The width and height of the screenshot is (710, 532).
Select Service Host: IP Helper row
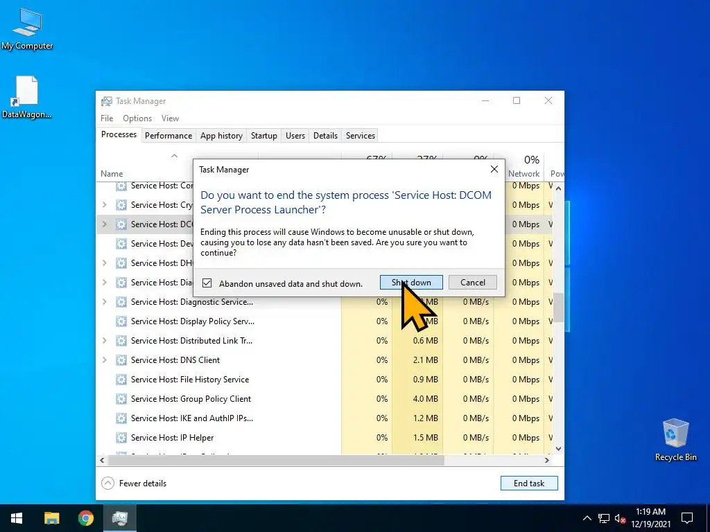click(x=324, y=438)
